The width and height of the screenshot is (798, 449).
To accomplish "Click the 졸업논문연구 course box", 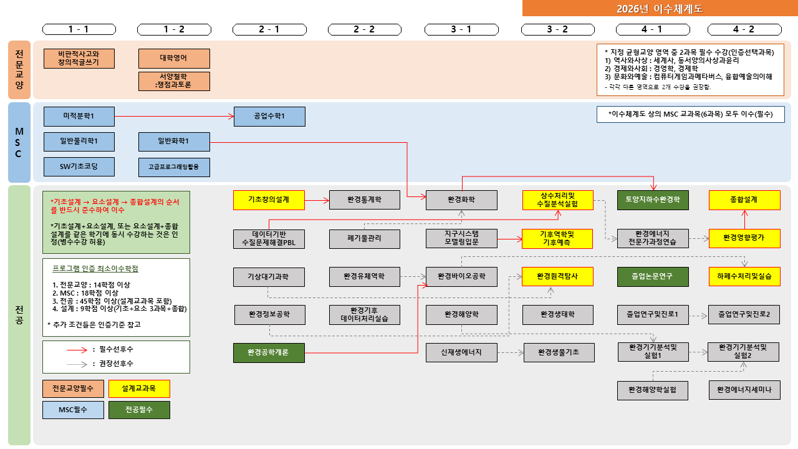I will [653, 276].
